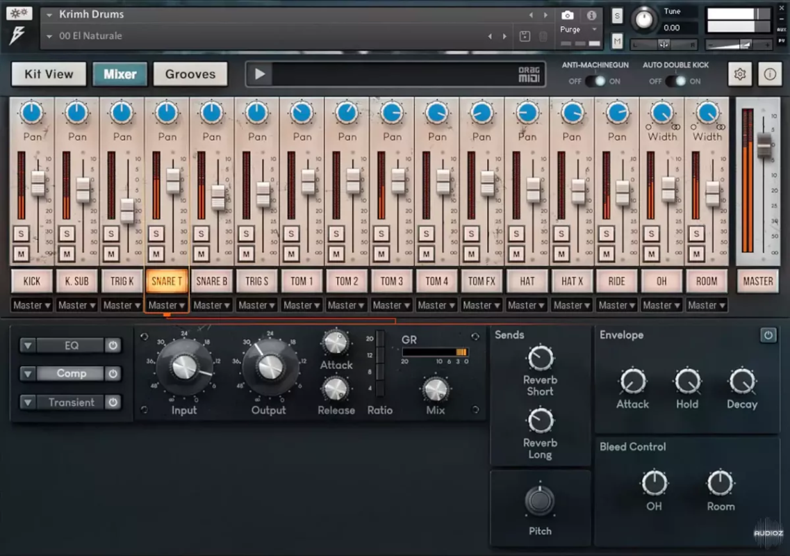The height and width of the screenshot is (556, 790).
Task: Solo the SNARE T channel
Action: click(x=156, y=234)
